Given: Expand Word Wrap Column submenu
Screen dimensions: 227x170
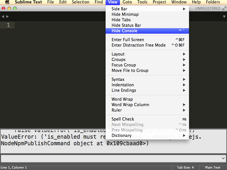Looking at the screenshot, I should pos(147,105).
